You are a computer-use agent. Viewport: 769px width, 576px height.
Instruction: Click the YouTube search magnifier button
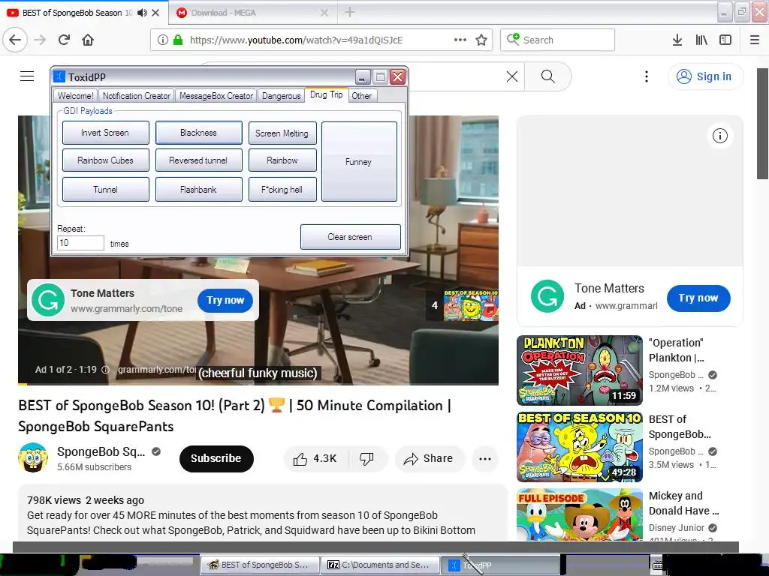[547, 76]
